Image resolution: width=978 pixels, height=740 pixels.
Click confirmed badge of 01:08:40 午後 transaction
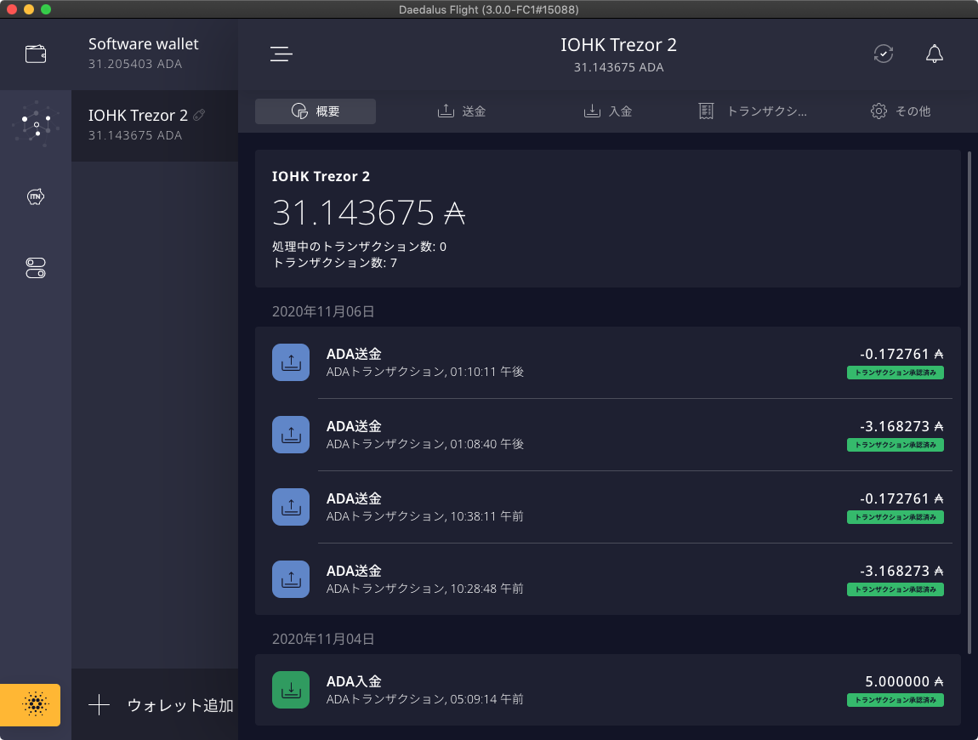coord(895,445)
